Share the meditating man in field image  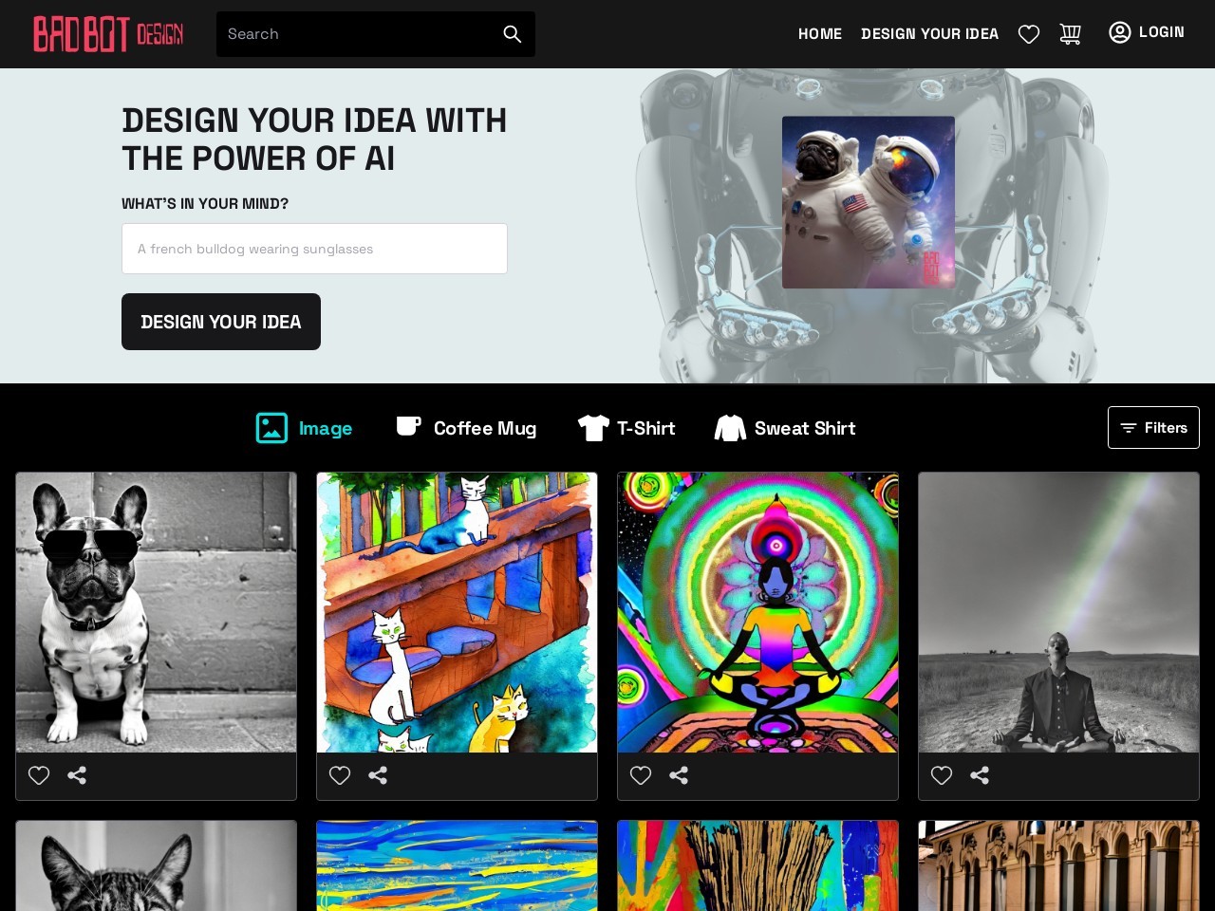[980, 775]
